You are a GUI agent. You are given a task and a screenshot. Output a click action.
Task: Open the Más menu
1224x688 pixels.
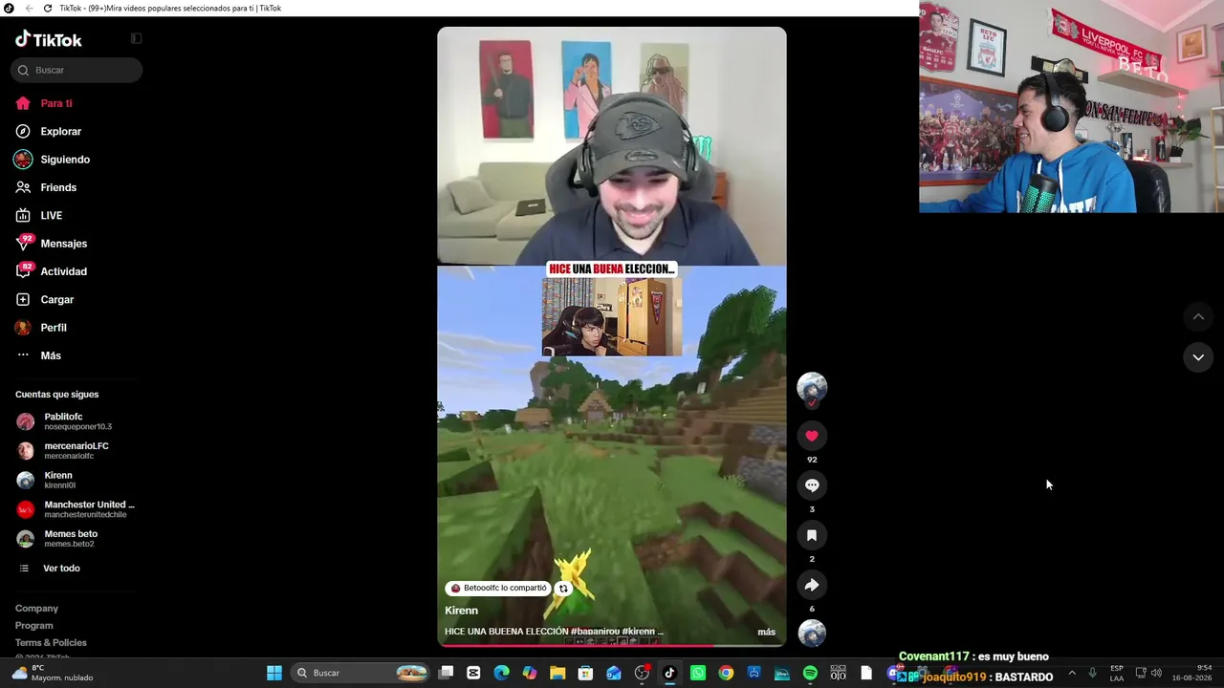point(51,355)
